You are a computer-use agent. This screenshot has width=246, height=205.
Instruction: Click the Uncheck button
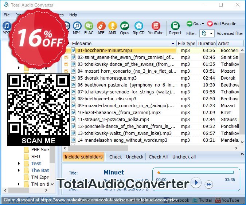[x=134, y=157]
